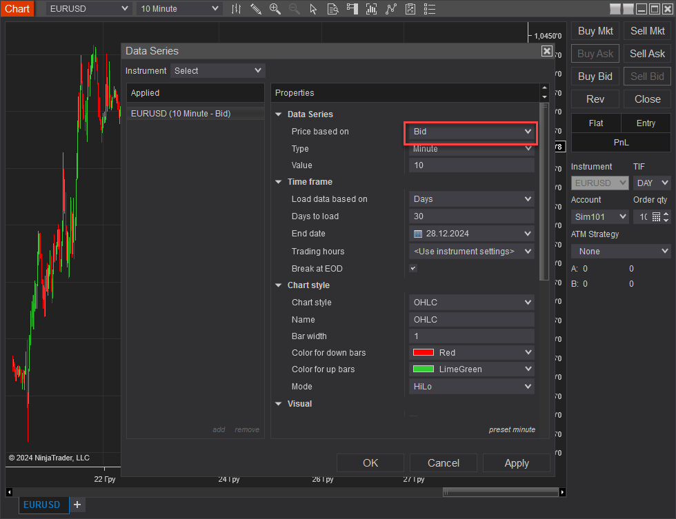676x519 pixels.
Task: Click the Apply button
Action: tap(516, 463)
